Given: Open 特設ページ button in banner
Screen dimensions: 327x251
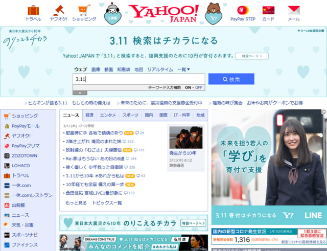Looking at the screenshot, I should 252,56.
